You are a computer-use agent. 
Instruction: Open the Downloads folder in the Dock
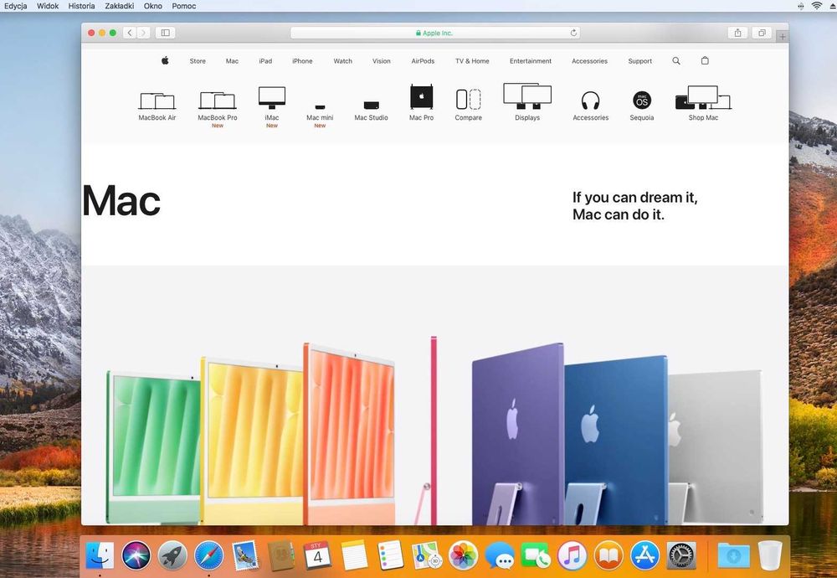pyautogui.click(x=733, y=555)
